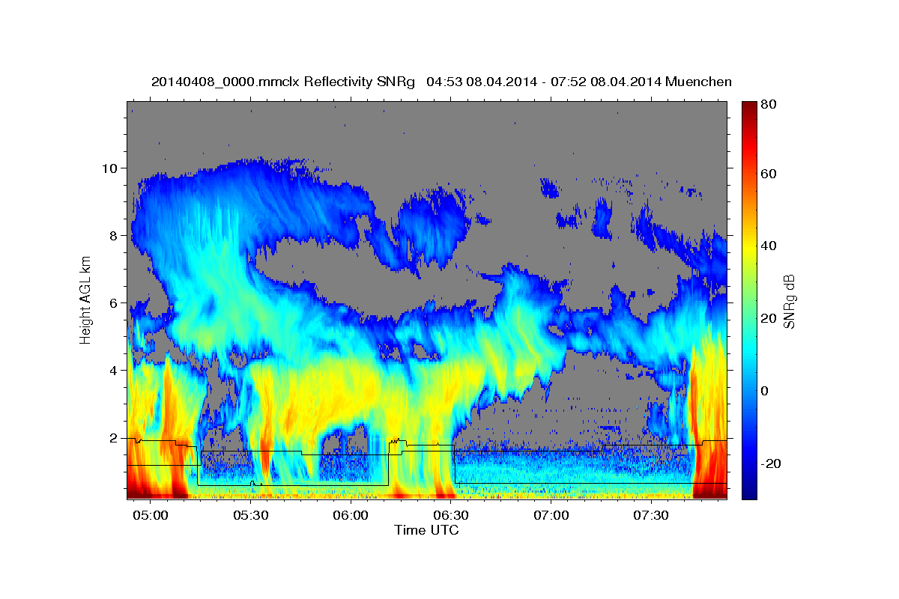Click the '06:30' time tick label

pyautogui.click(x=452, y=516)
